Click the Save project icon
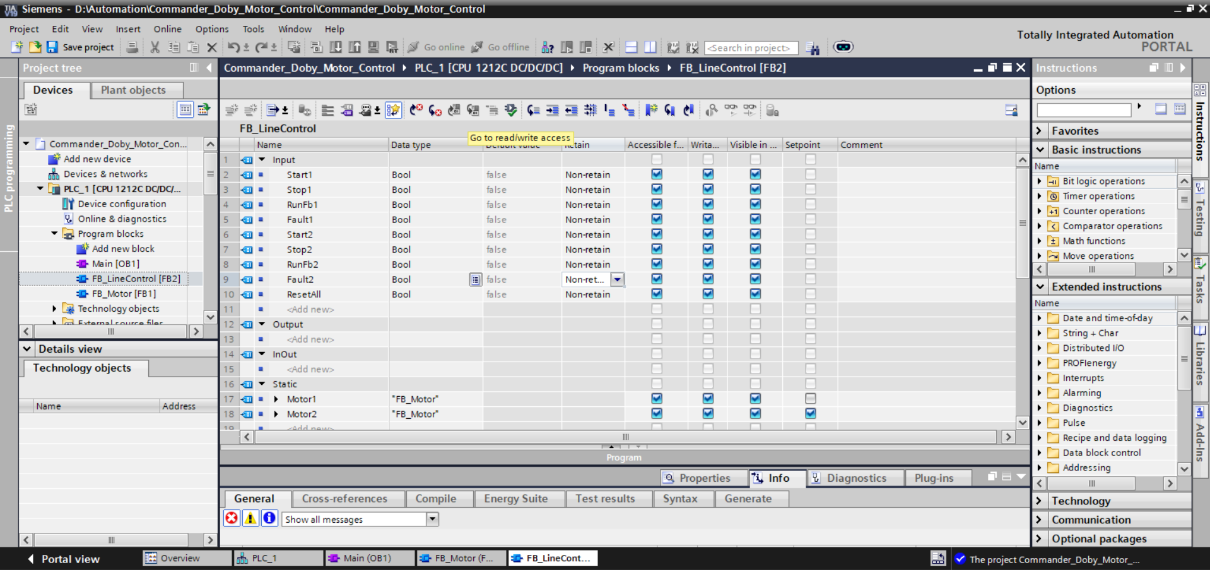The image size is (1210, 570). 52,47
